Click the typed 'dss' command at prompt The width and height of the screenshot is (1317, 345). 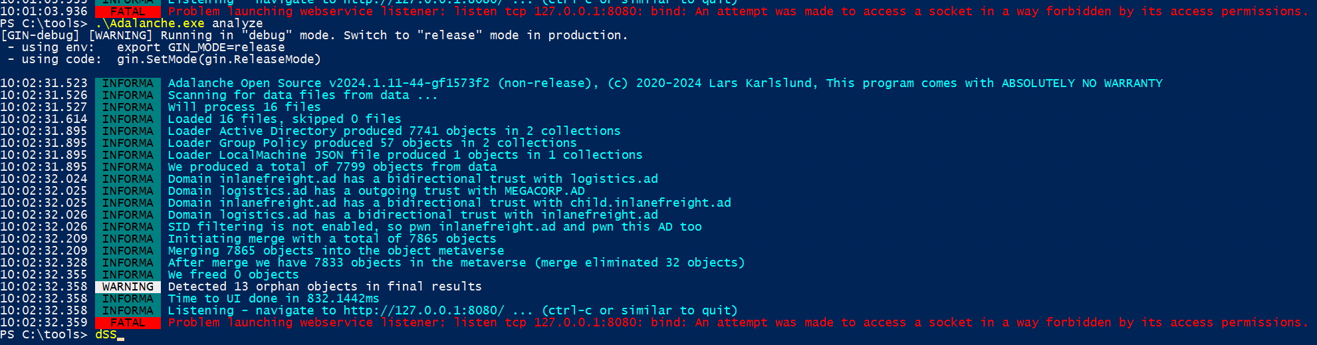click(106, 334)
